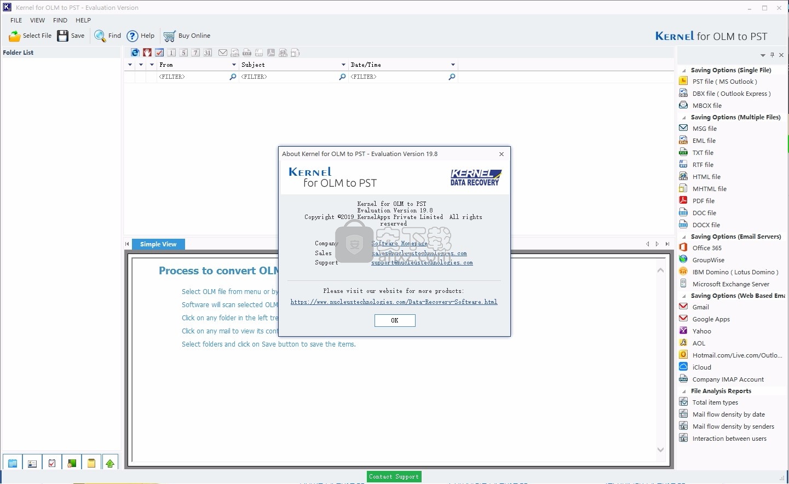Click the PDF export icon in message toolbar
The width and height of the screenshot is (789, 484).
271,53
